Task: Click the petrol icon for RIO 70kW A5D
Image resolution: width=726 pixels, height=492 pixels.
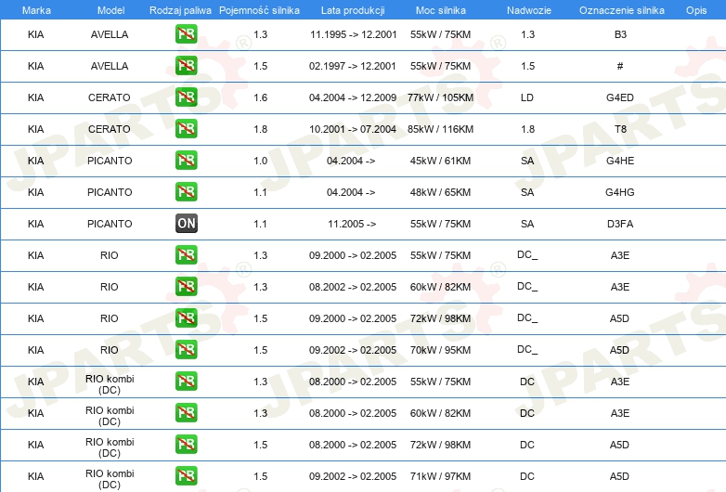Action: click(186, 349)
